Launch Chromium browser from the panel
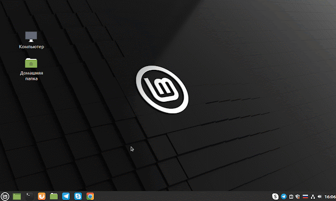Viewport: 336px width, 201px height. click(90, 196)
